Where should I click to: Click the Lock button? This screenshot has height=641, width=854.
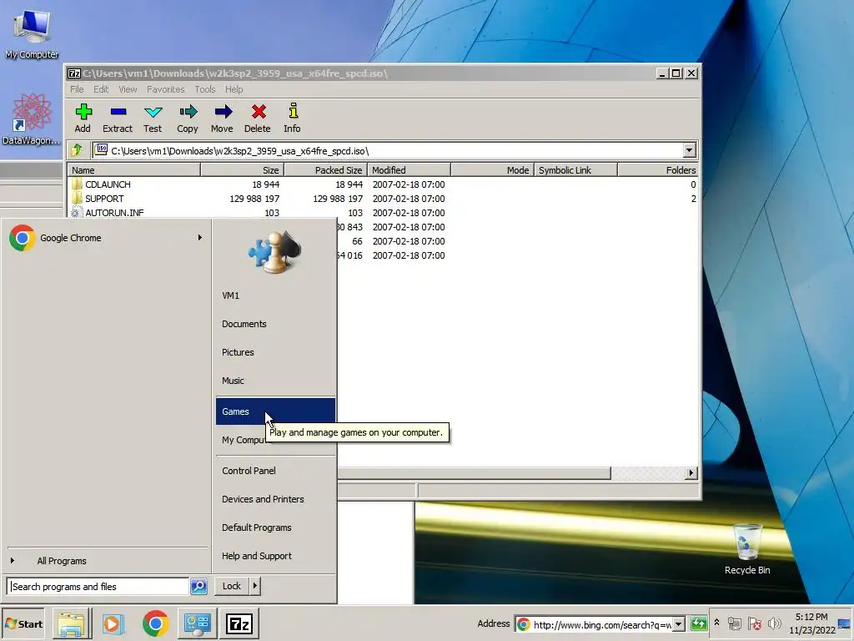(232, 586)
